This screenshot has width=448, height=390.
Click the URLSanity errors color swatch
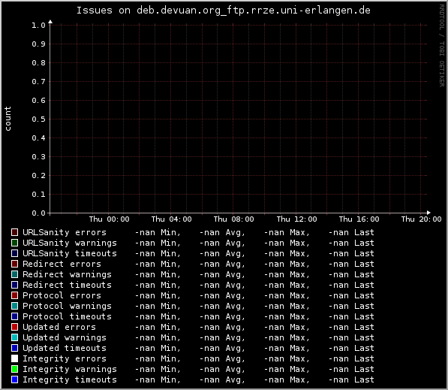pos(14,232)
